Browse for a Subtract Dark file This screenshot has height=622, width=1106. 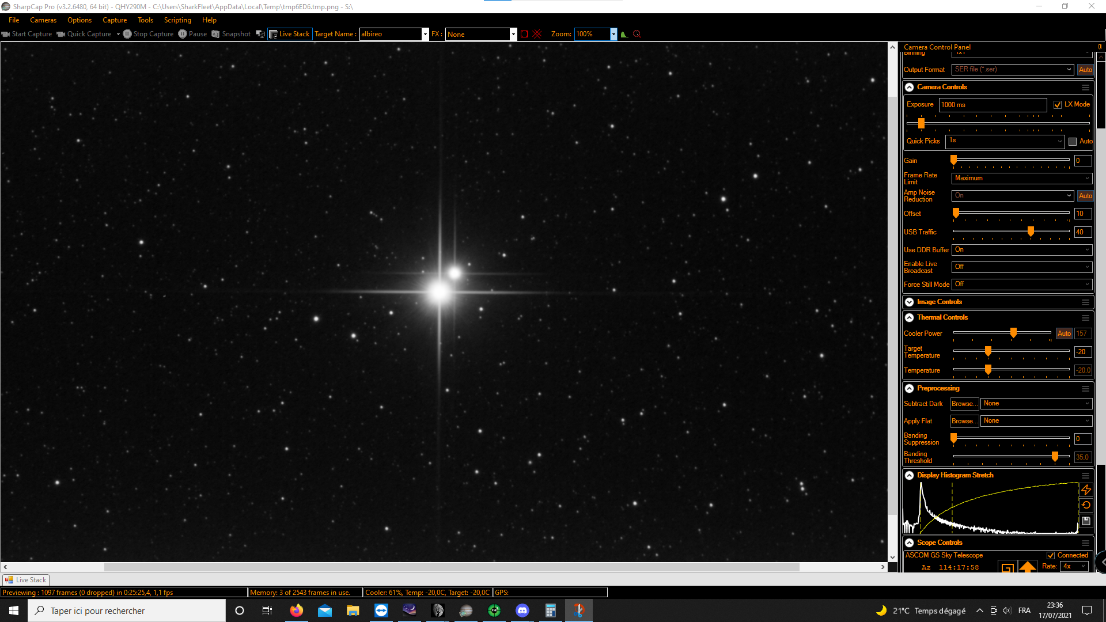click(964, 404)
